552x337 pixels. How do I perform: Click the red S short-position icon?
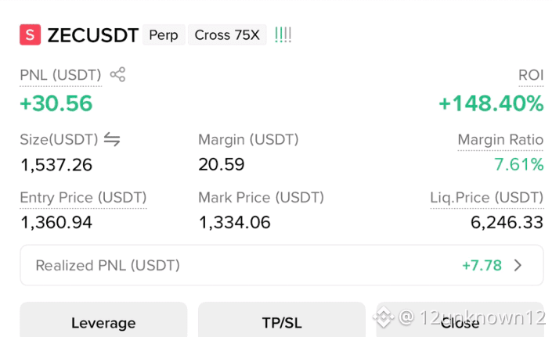30,34
